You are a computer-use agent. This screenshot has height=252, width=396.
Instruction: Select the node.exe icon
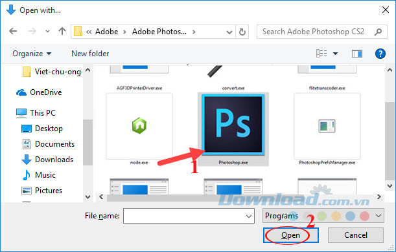point(139,125)
